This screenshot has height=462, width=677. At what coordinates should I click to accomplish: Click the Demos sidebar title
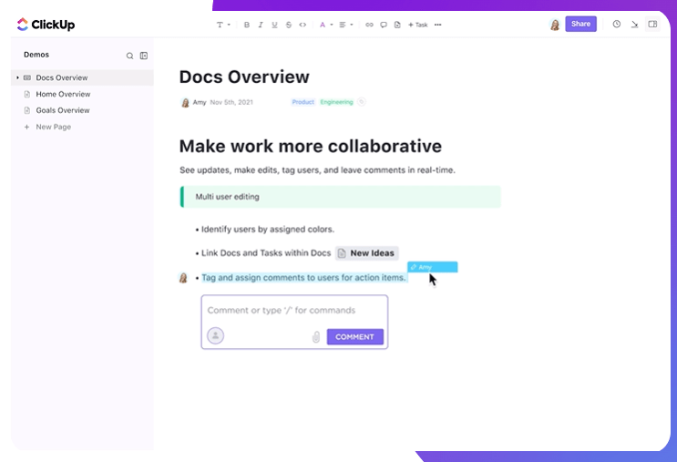point(36,55)
